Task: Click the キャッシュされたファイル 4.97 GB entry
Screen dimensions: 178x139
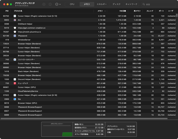Action: (x=89, y=131)
